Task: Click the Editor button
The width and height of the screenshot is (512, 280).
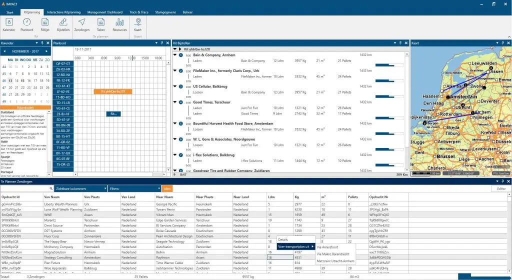Action: 501,188
